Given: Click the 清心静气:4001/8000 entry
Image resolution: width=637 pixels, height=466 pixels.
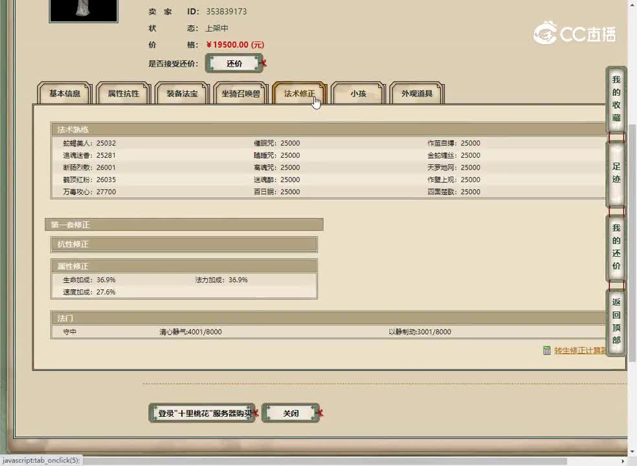Looking at the screenshot, I should (190, 332).
